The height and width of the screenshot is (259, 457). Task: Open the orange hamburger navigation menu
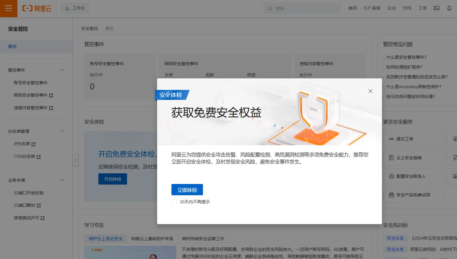8,8
